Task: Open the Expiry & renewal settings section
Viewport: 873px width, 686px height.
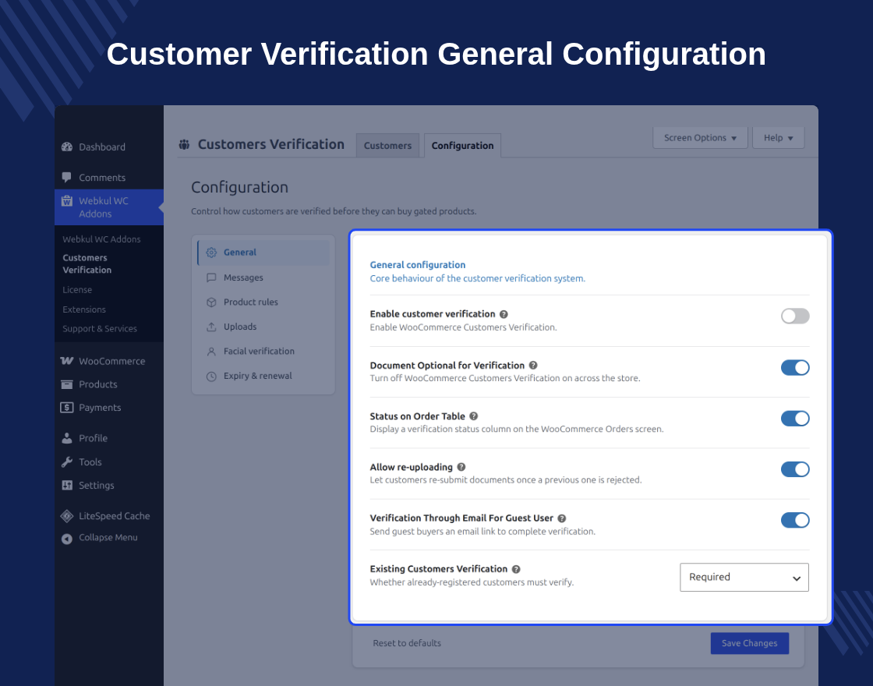Action: point(263,376)
